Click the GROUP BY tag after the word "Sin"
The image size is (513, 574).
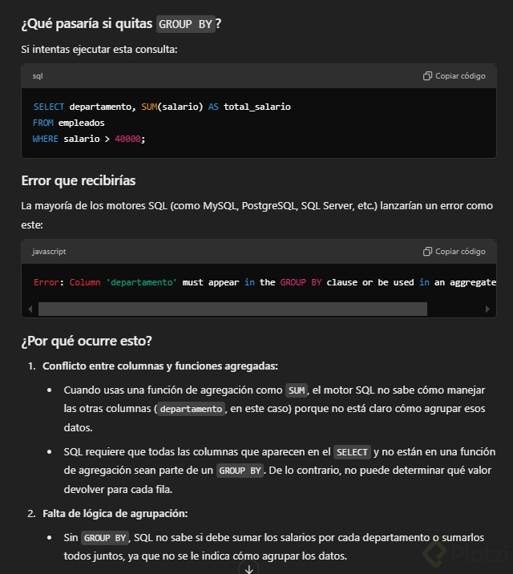[x=106, y=538]
